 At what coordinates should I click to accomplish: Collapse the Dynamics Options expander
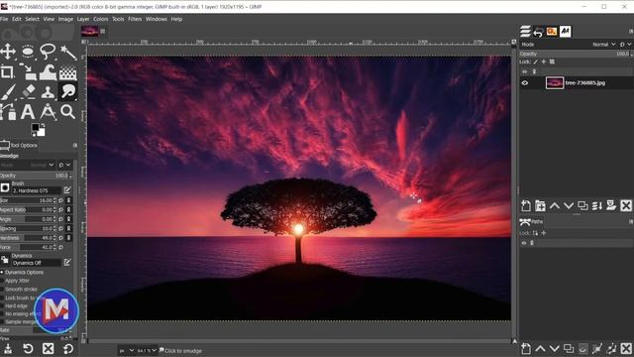pyautogui.click(x=2, y=273)
